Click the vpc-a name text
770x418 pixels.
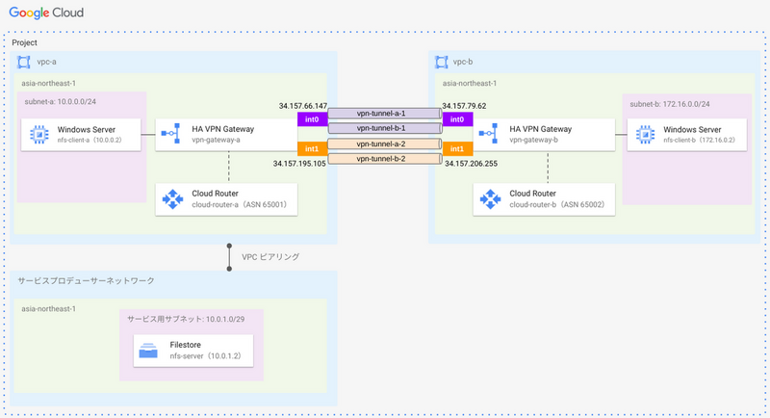(46, 62)
